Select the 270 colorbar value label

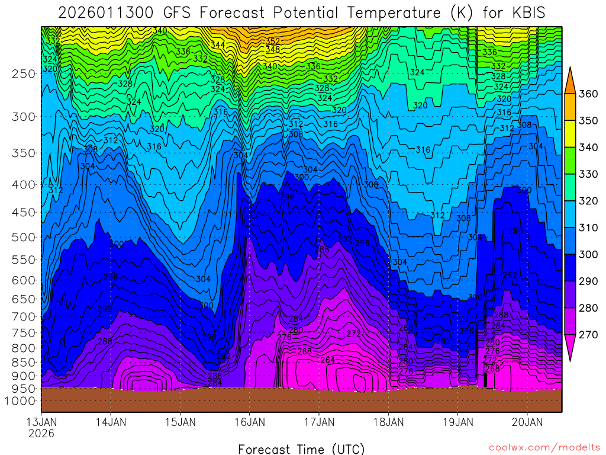588,334
